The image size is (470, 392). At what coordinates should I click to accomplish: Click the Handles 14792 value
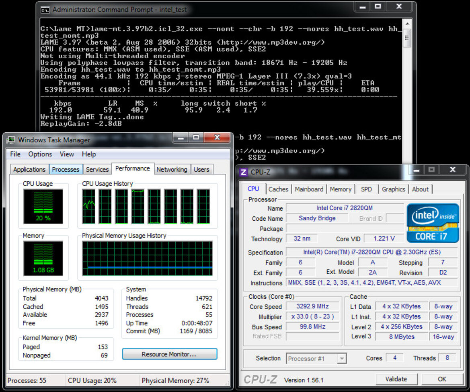click(204, 298)
